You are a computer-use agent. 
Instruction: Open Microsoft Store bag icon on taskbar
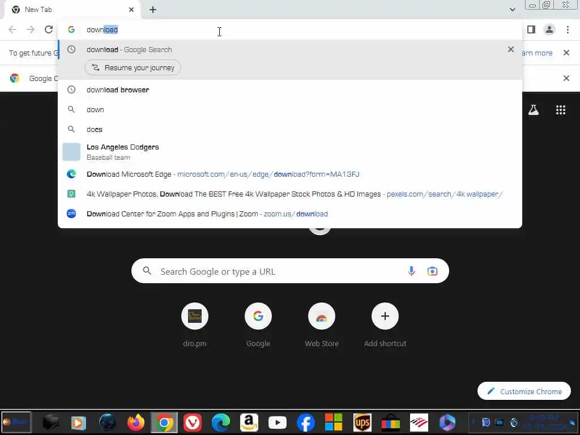(x=391, y=423)
